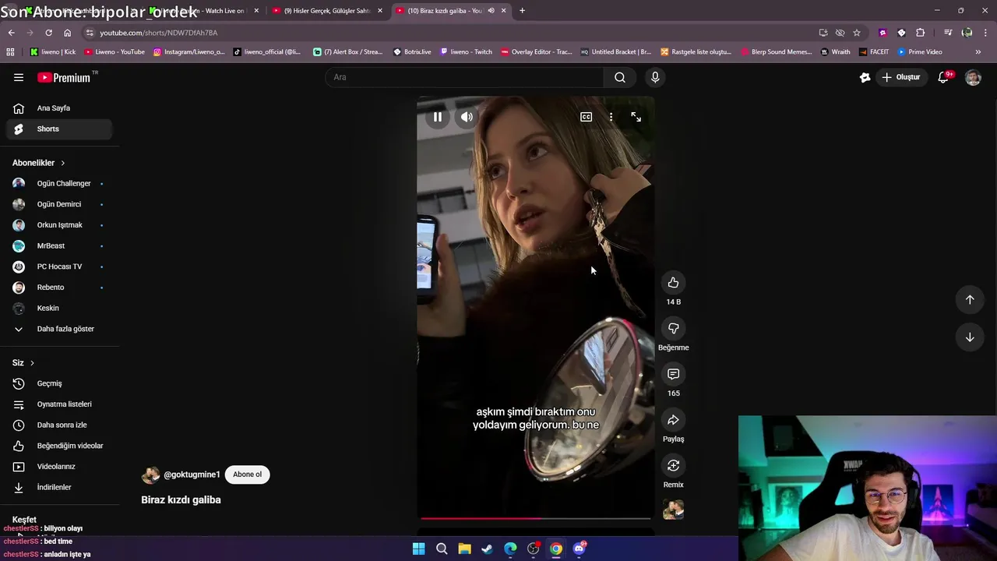997x561 pixels.
Task: Open Chrome extensions puzzle icon
Action: 921,33
